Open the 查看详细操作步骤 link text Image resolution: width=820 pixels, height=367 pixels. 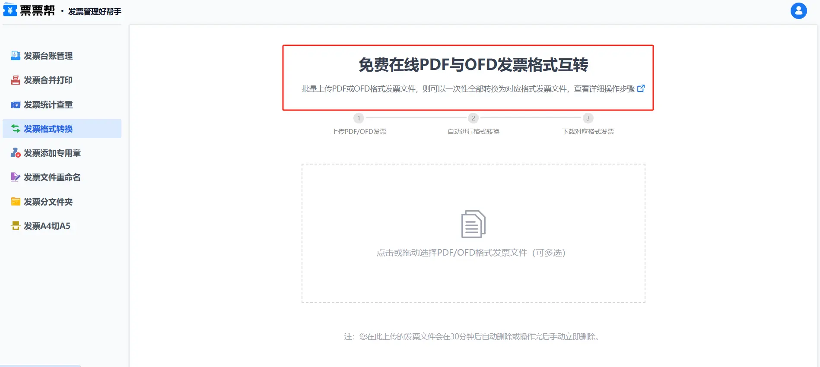click(604, 89)
